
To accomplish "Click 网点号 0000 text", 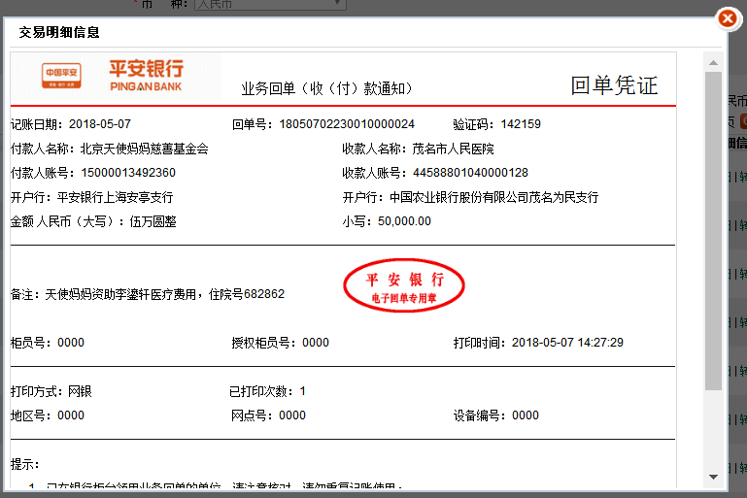I will pos(268,415).
